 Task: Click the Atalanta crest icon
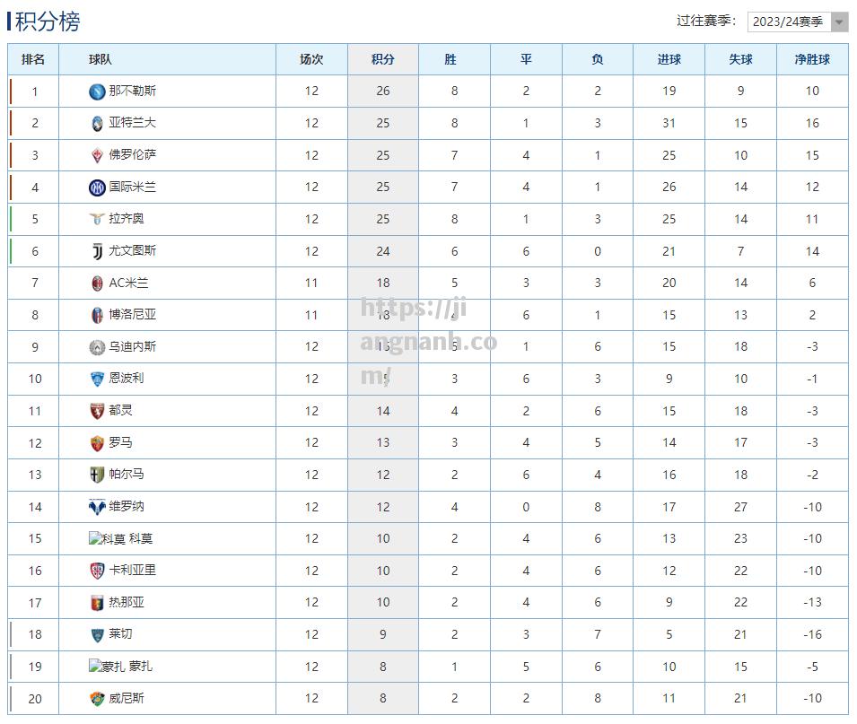click(x=97, y=124)
